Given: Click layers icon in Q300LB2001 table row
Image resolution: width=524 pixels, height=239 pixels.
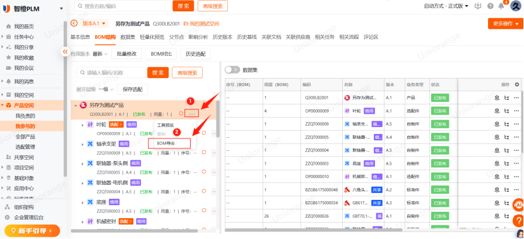Looking at the screenshot, I should [497, 97].
